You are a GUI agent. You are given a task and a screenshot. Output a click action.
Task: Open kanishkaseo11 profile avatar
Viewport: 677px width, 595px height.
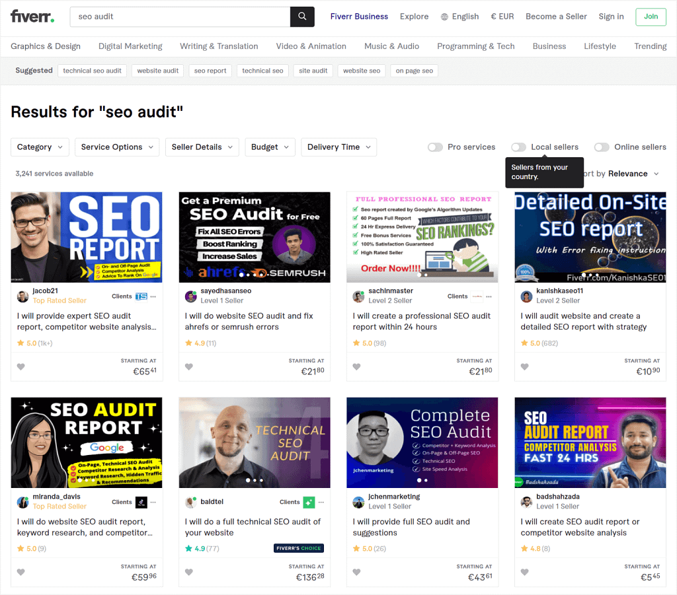point(526,297)
